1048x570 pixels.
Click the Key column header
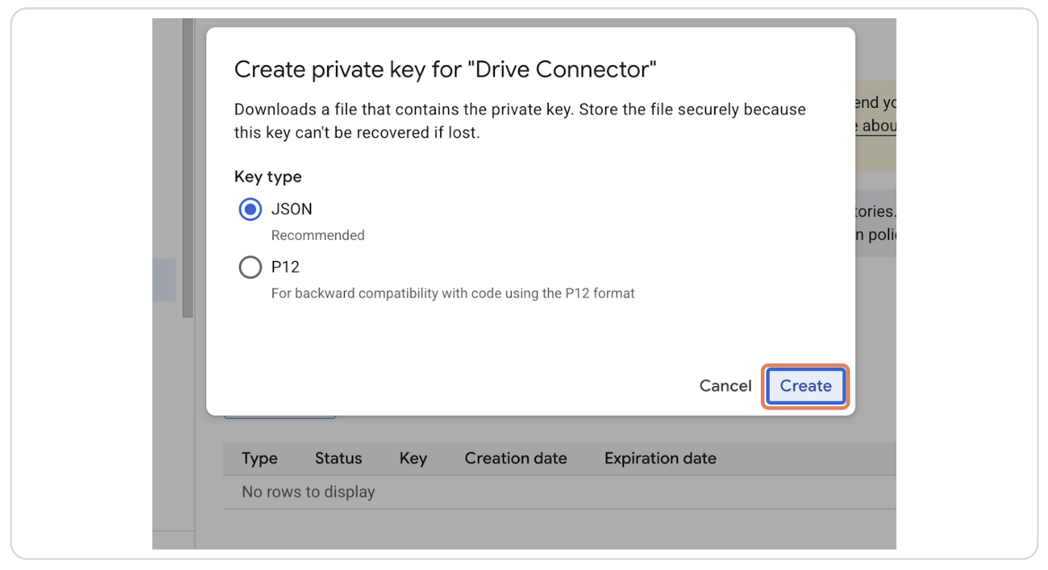[412, 458]
